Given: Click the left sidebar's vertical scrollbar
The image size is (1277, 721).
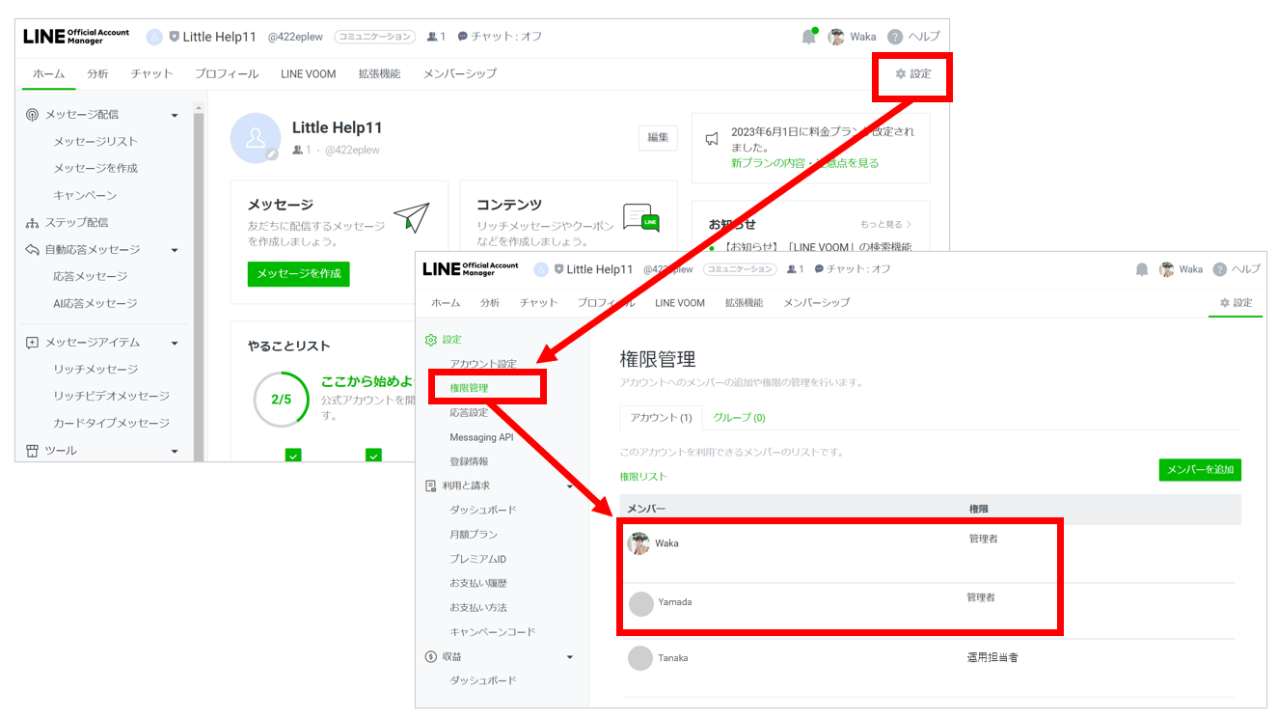Looking at the screenshot, I should pyautogui.click(x=199, y=280).
